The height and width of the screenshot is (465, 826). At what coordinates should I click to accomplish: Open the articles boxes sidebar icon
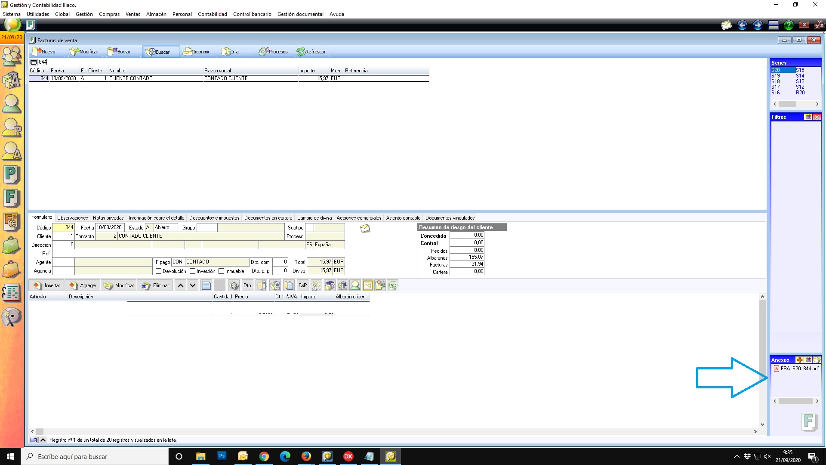click(x=12, y=80)
